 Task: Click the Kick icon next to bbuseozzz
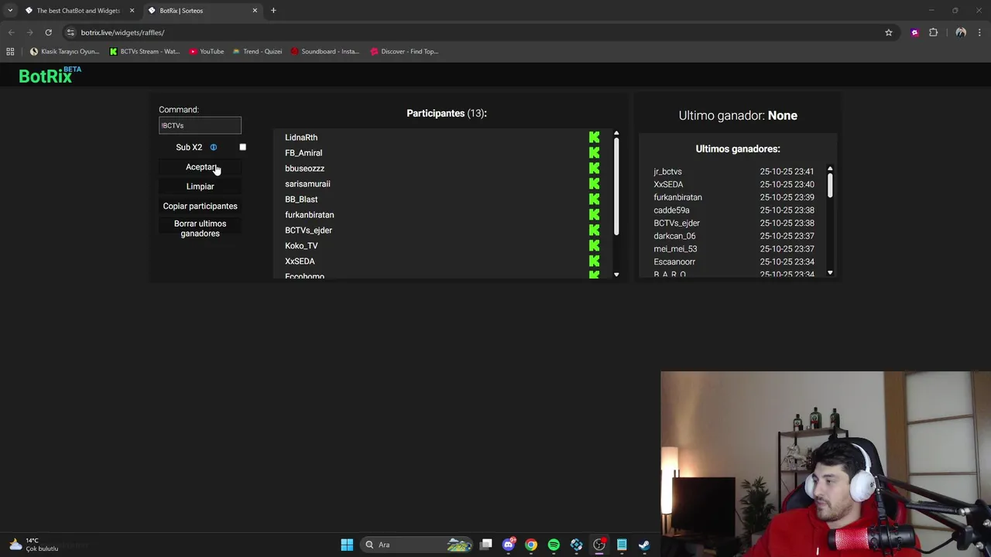point(594,168)
